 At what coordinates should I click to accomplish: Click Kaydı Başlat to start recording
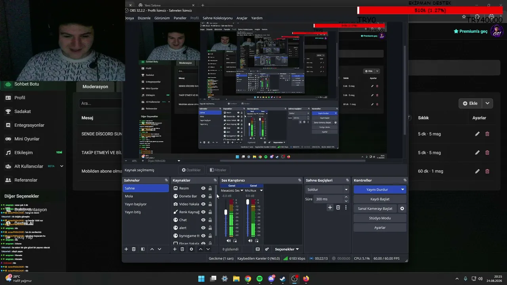[x=380, y=199]
